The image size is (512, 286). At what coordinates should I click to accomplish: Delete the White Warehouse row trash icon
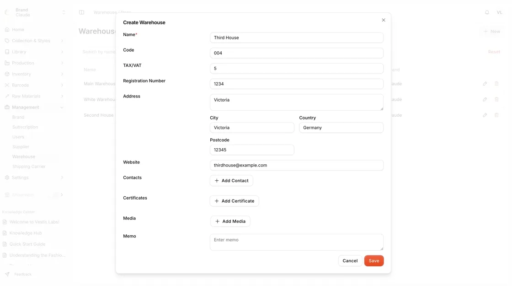tap(496, 99)
